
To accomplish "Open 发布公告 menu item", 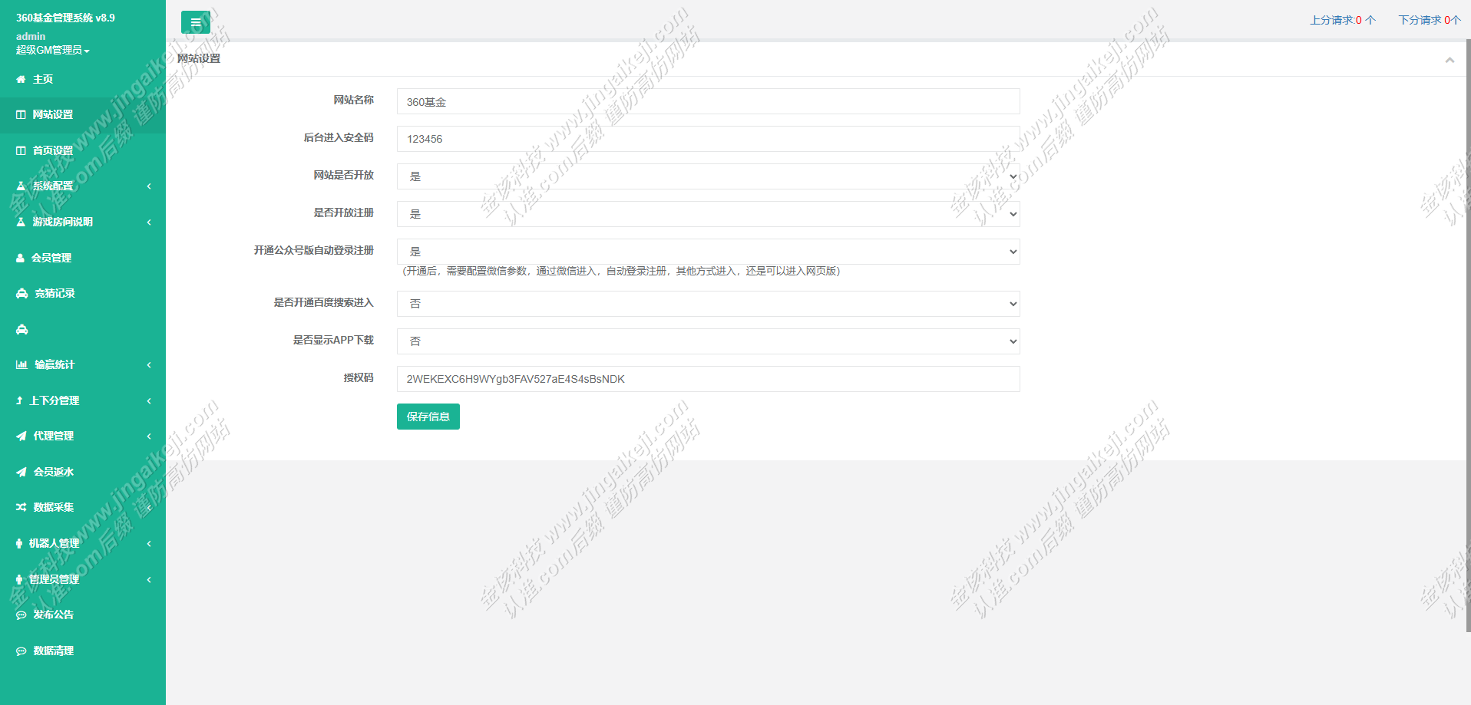I will point(83,614).
